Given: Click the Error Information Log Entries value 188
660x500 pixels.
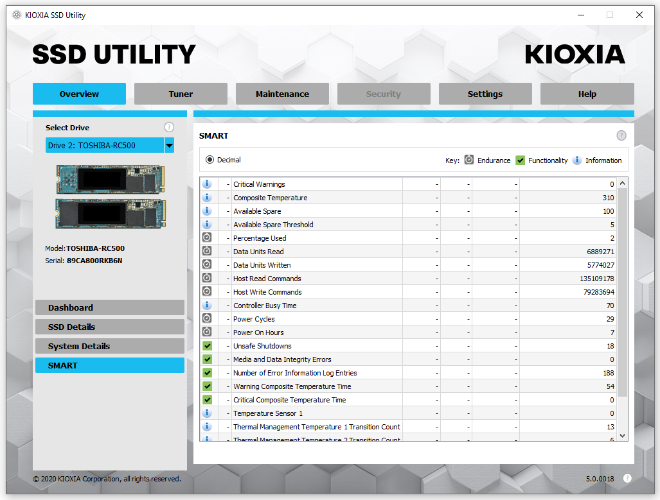Looking at the screenshot, I should [x=608, y=373].
